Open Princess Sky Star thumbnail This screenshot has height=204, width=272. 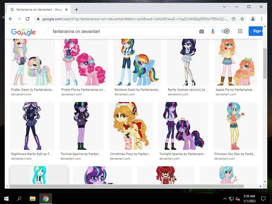235,126
